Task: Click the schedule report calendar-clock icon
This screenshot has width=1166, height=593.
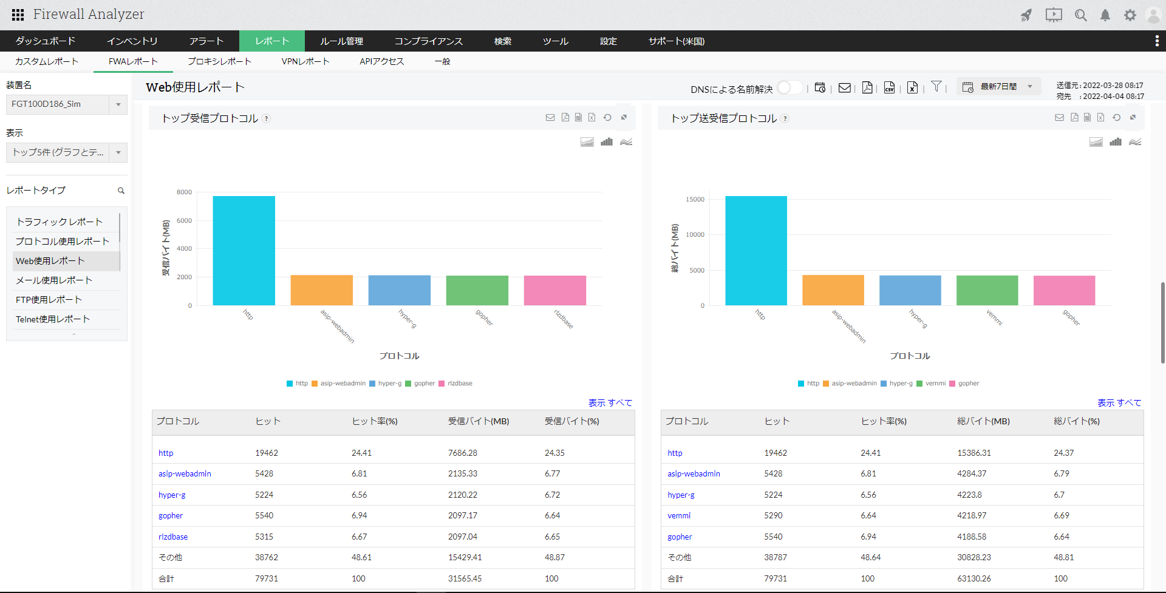Action: pyautogui.click(x=820, y=87)
